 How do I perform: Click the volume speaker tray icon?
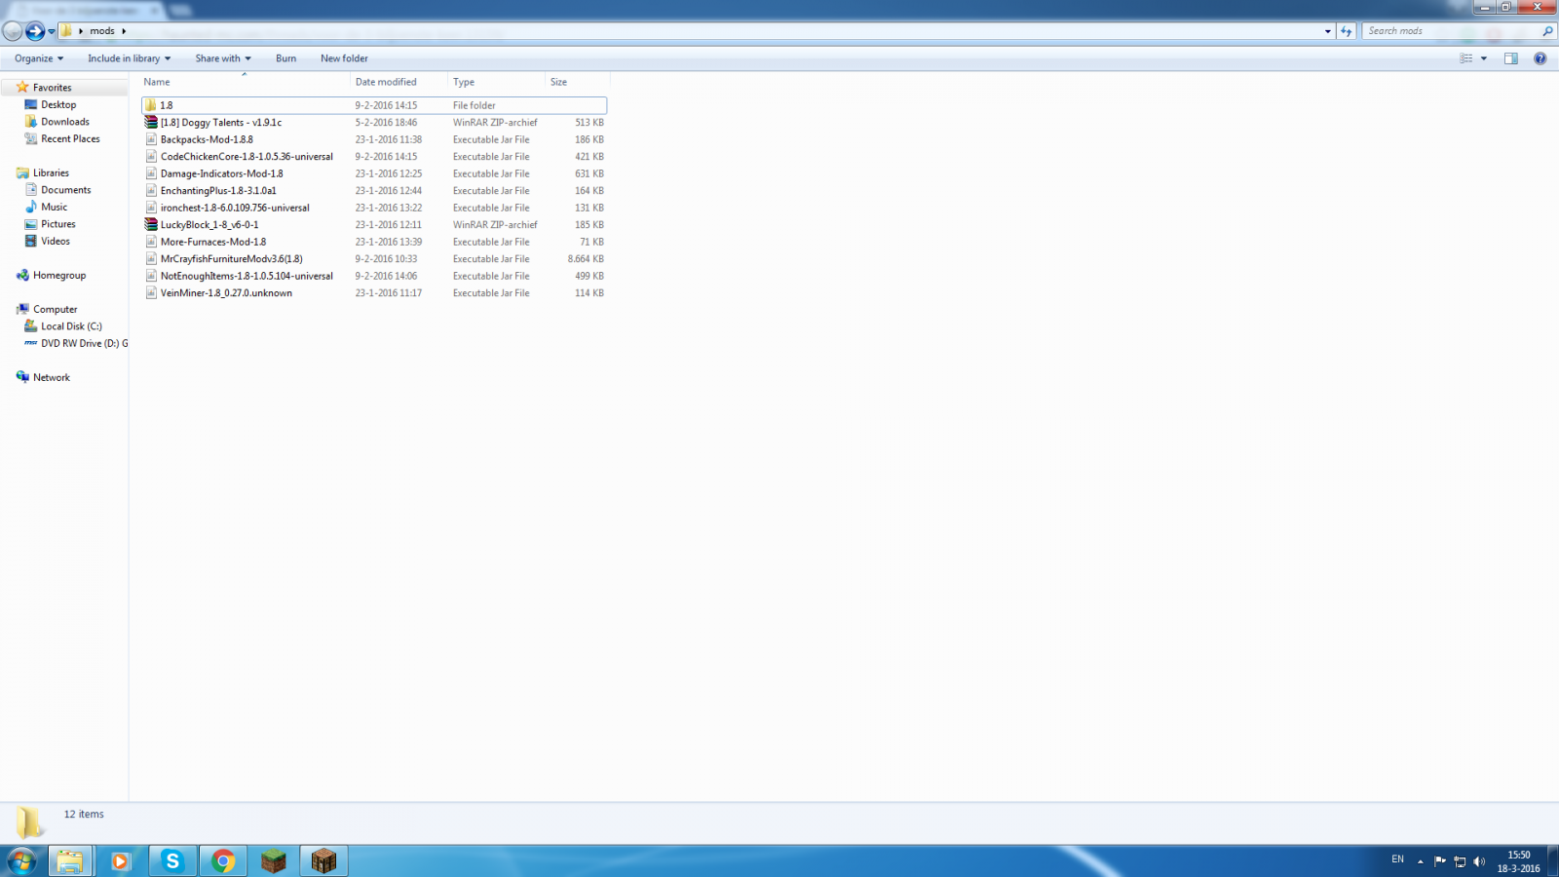[1479, 861]
